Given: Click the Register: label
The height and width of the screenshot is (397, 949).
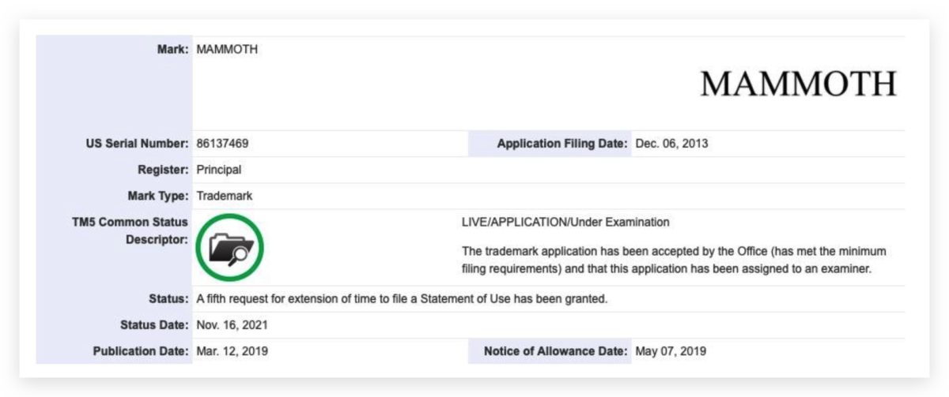Looking at the screenshot, I should click(x=163, y=169).
